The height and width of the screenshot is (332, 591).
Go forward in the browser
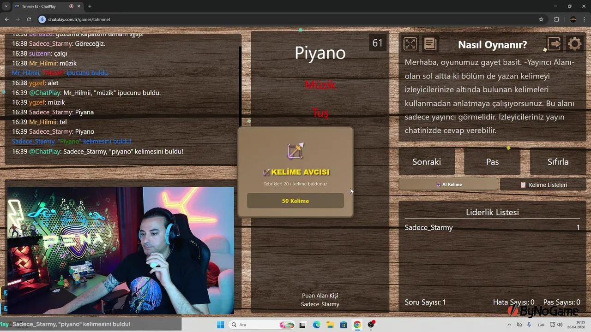coord(18,19)
